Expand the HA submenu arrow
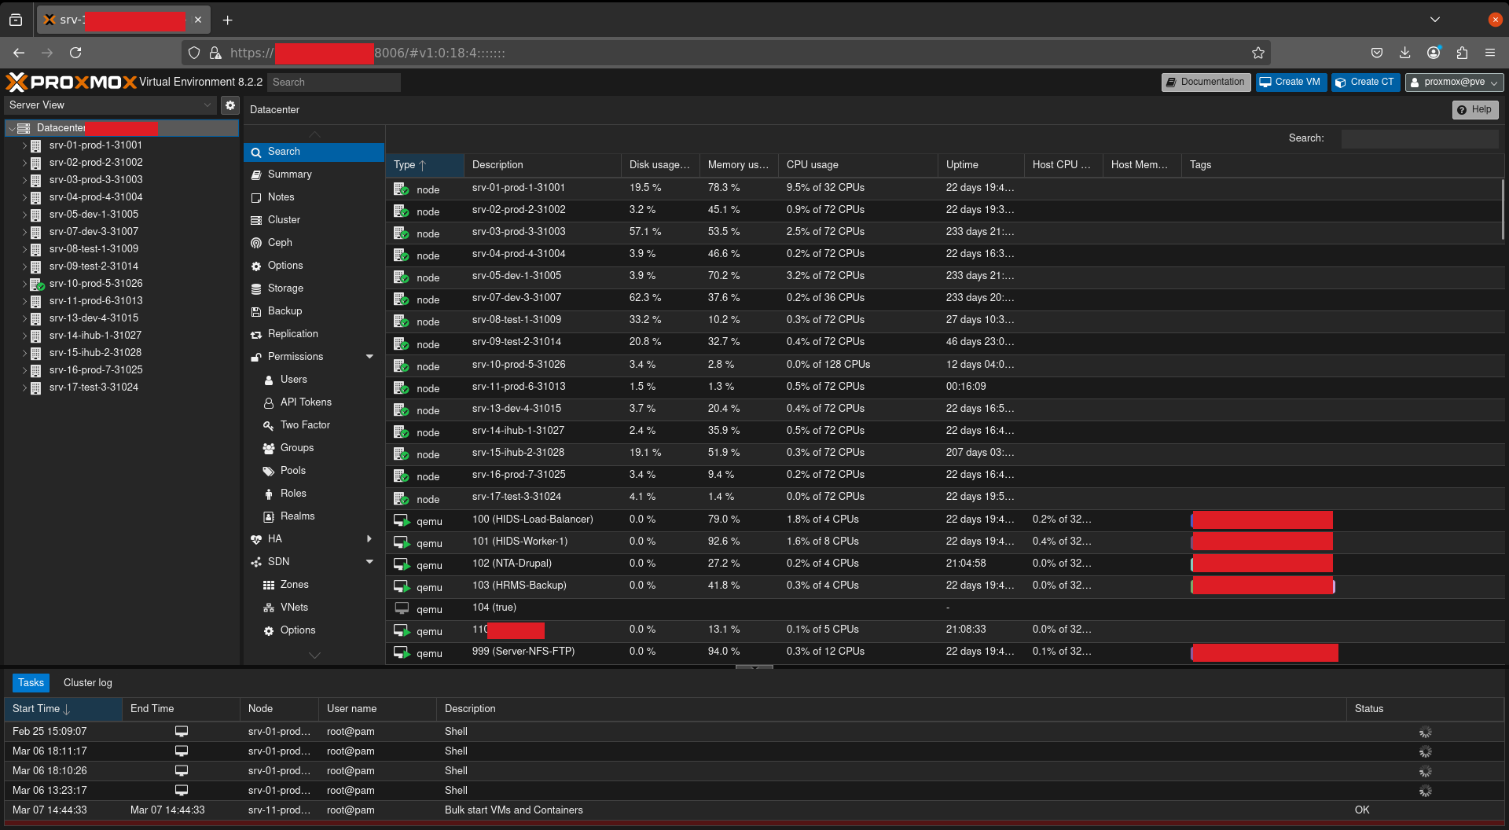 tap(369, 539)
